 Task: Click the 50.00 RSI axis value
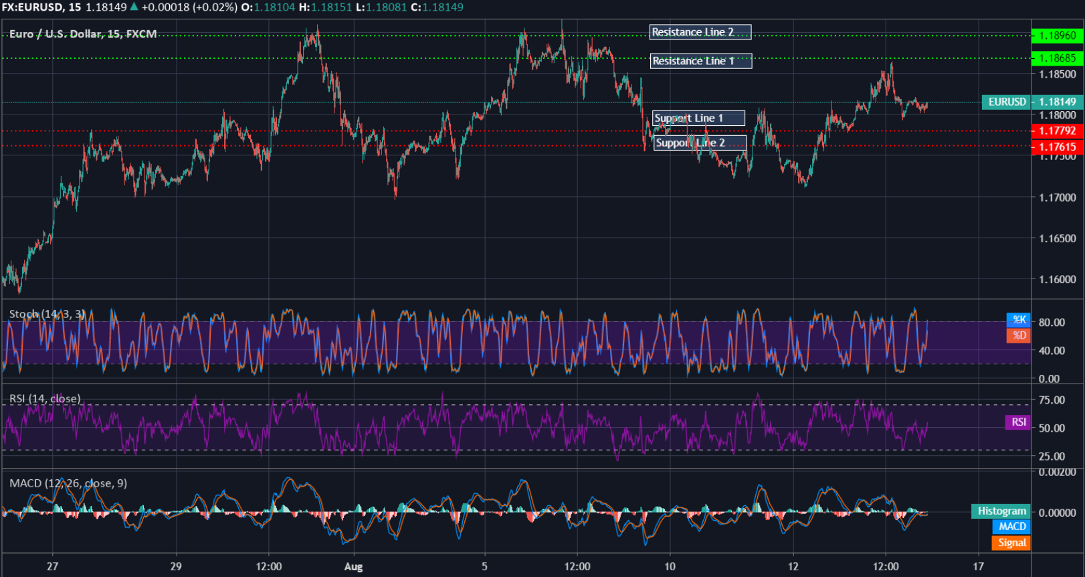point(1052,428)
